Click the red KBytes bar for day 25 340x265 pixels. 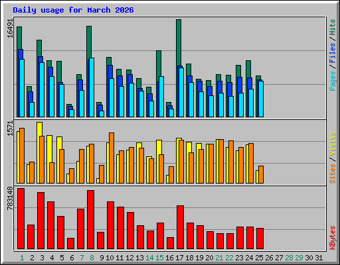(x=260, y=238)
